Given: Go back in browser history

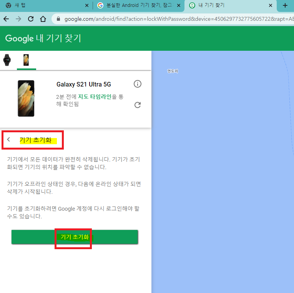Looking at the screenshot, I should tap(6, 19).
